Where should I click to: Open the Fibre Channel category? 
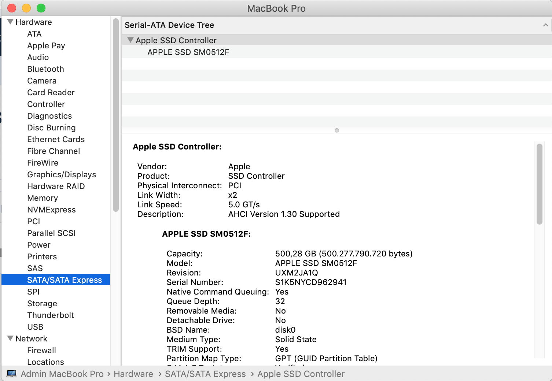tap(54, 151)
